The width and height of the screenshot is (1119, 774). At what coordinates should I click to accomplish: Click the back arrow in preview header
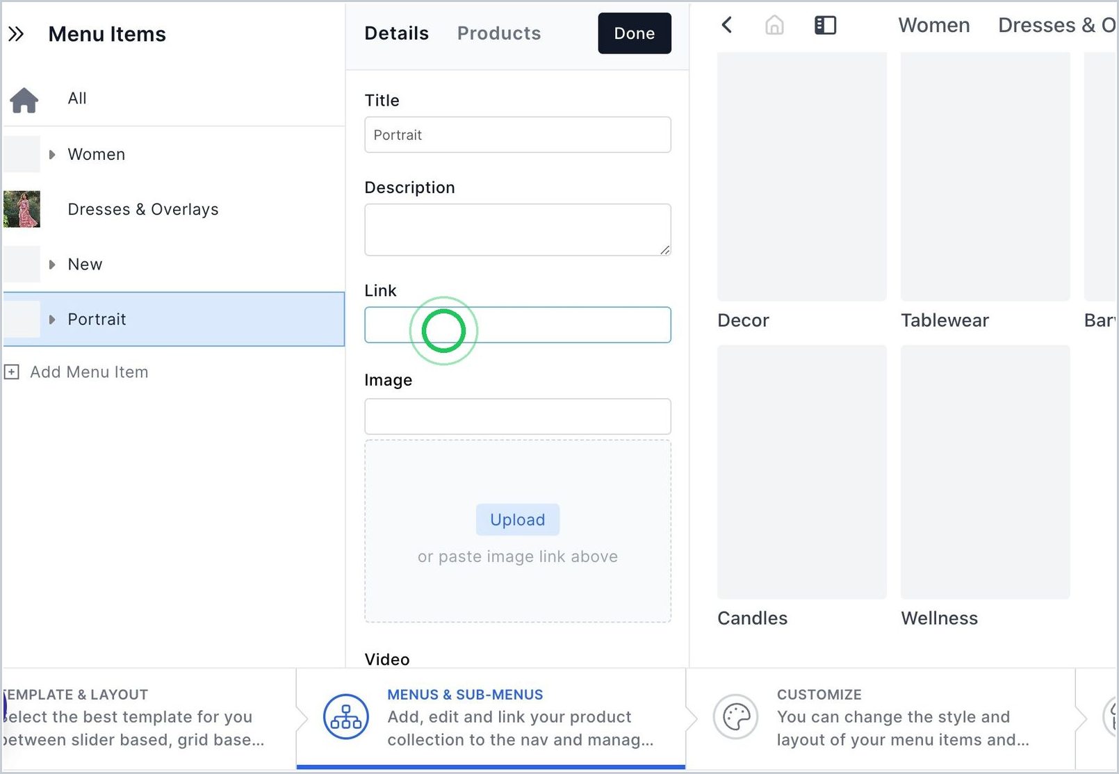[x=727, y=26]
